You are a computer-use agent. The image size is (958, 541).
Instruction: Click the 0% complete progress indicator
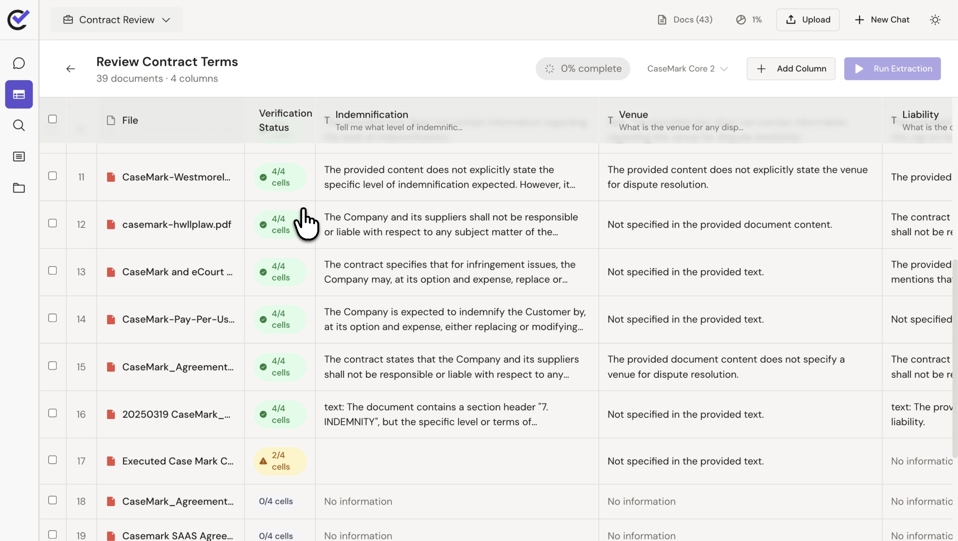pyautogui.click(x=582, y=69)
